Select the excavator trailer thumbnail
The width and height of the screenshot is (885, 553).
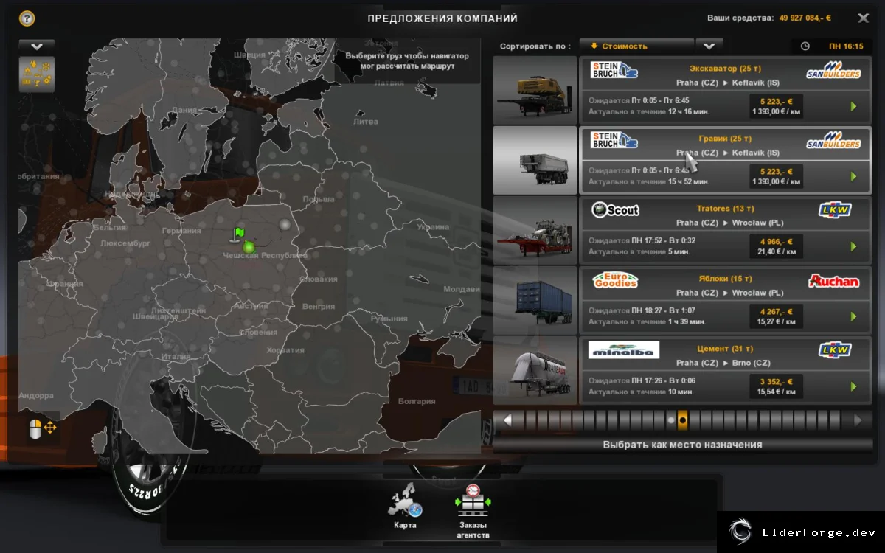[535, 90]
